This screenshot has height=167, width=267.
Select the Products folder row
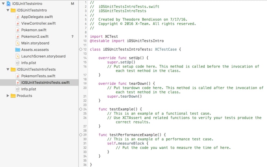[39, 96]
